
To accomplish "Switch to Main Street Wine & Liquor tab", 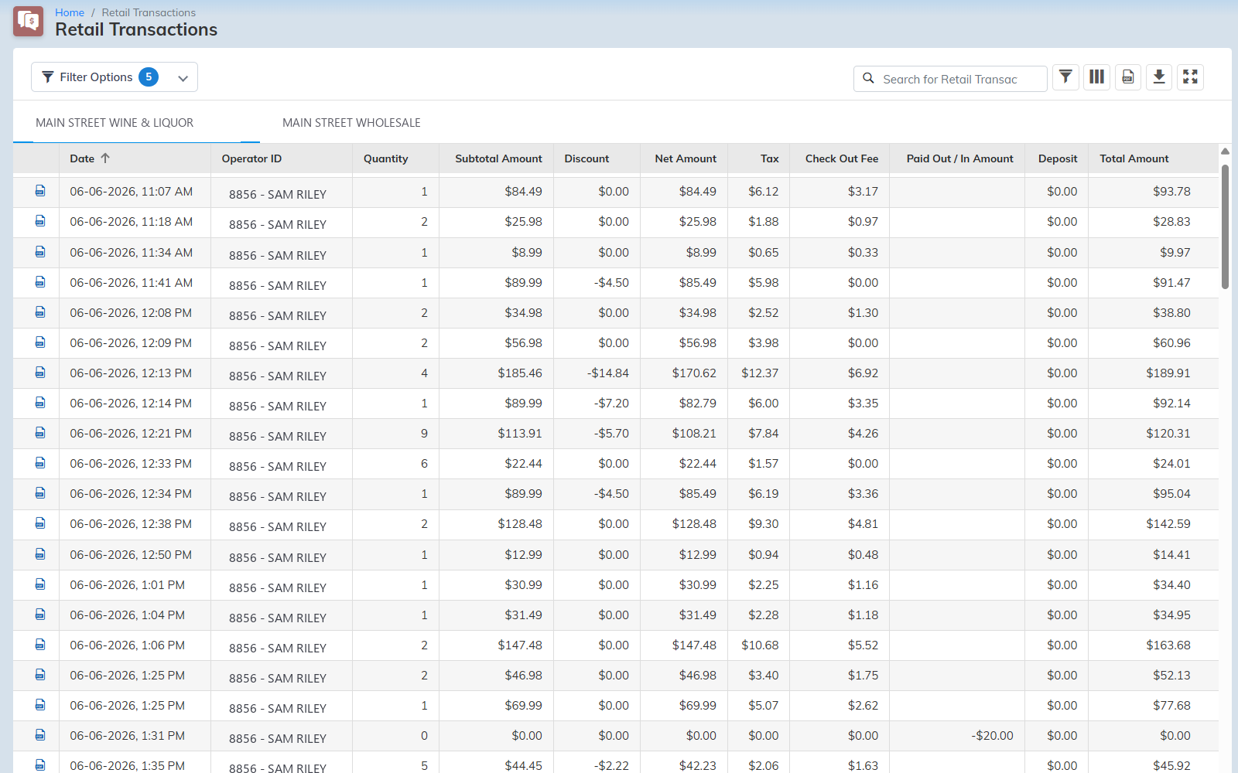I will [x=115, y=122].
